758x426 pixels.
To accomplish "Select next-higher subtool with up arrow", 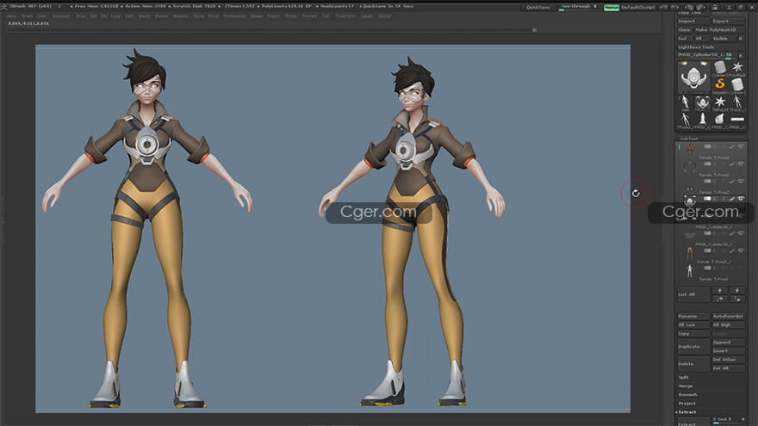I will tap(719, 290).
